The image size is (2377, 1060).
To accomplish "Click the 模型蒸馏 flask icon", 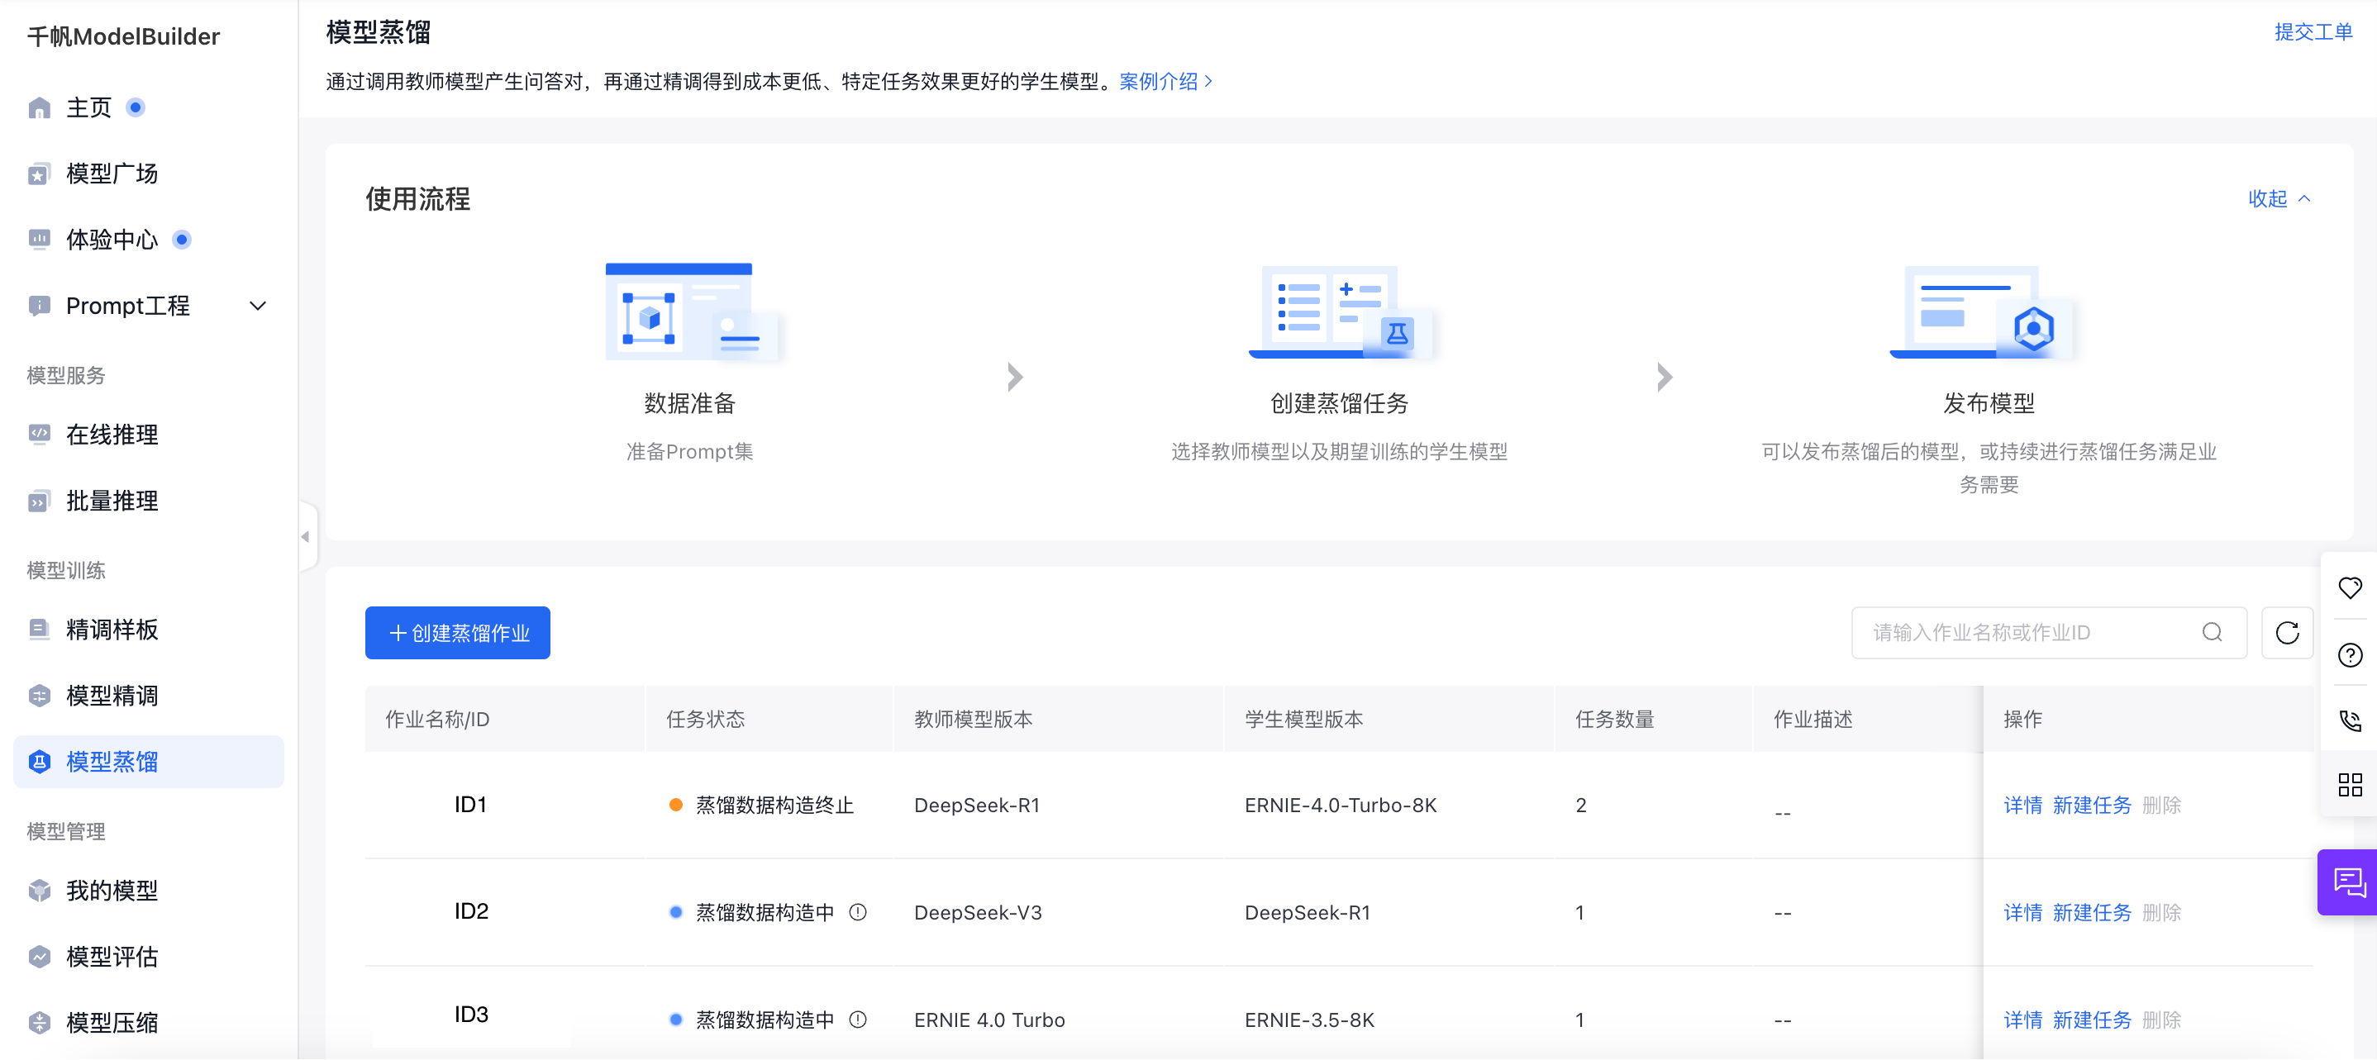I will [x=39, y=762].
